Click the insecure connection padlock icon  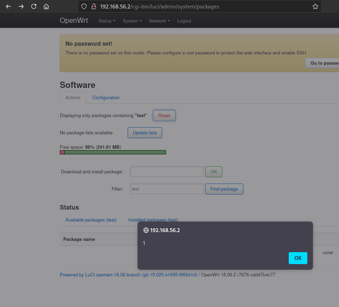point(94,6)
